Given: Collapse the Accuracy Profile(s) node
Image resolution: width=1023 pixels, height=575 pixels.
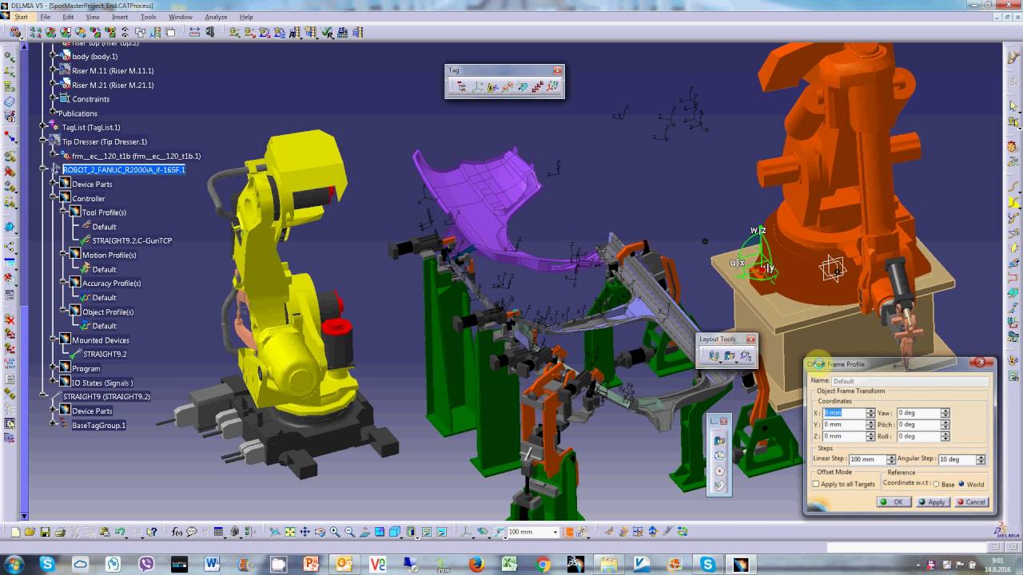Looking at the screenshot, I should 63,284.
